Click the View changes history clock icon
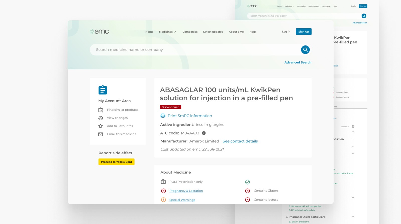401x224 pixels. point(101,118)
